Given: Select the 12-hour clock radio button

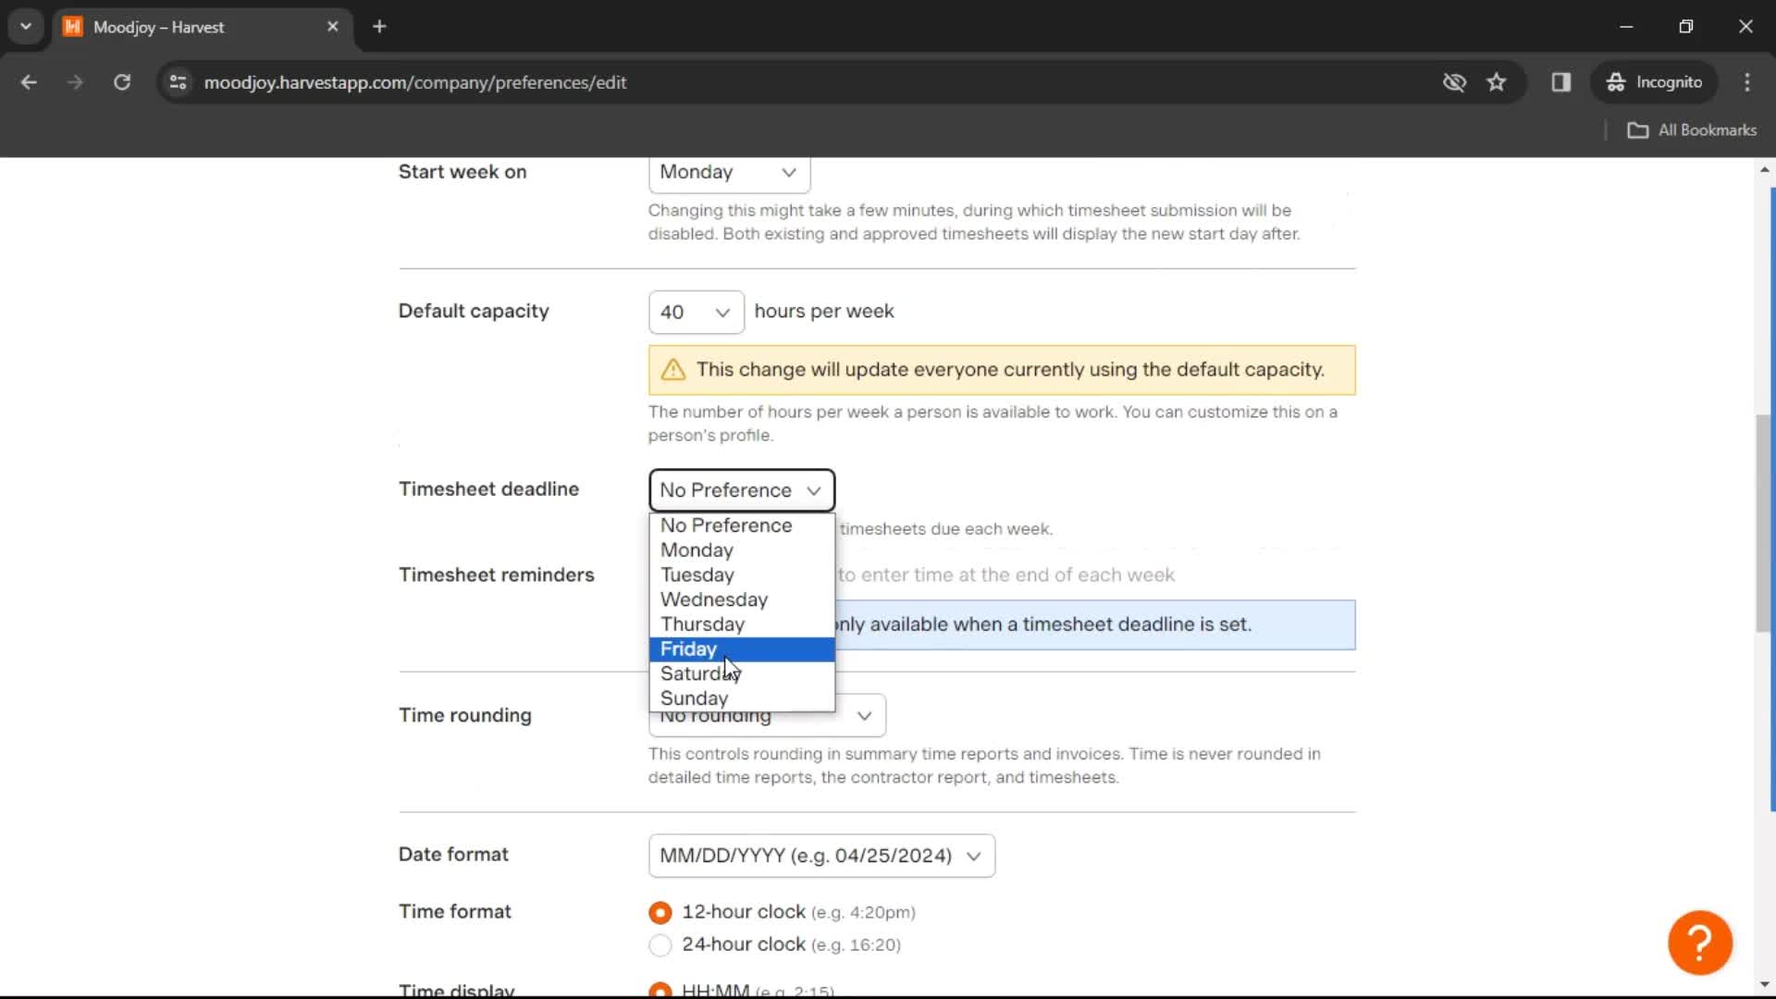Looking at the screenshot, I should click(659, 911).
